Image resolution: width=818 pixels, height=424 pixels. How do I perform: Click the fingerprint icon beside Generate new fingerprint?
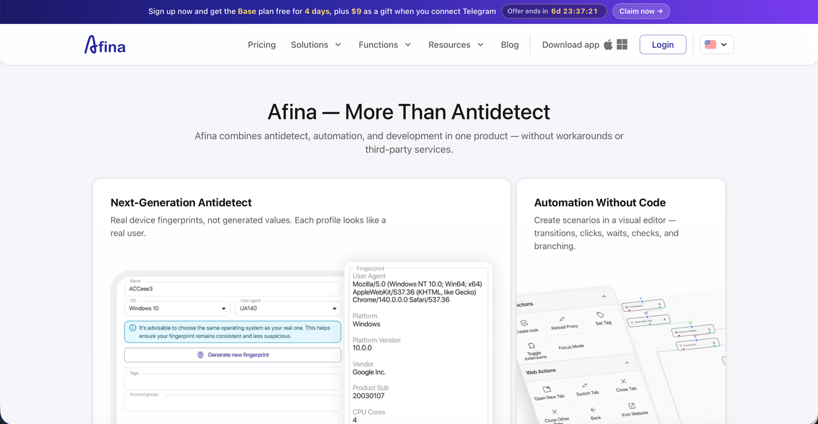click(x=201, y=355)
